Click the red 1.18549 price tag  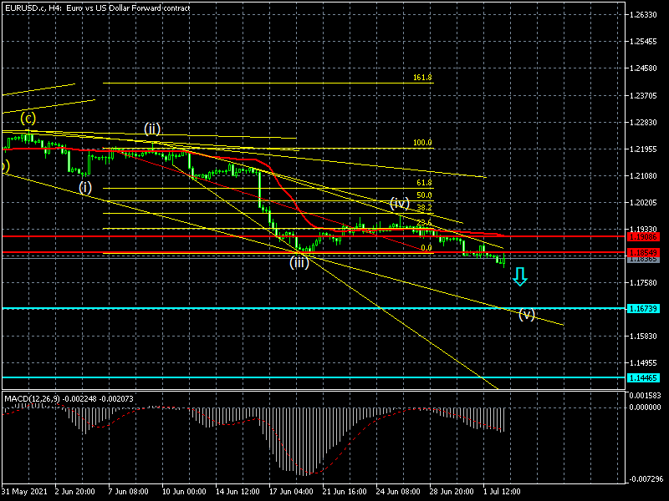pos(643,252)
